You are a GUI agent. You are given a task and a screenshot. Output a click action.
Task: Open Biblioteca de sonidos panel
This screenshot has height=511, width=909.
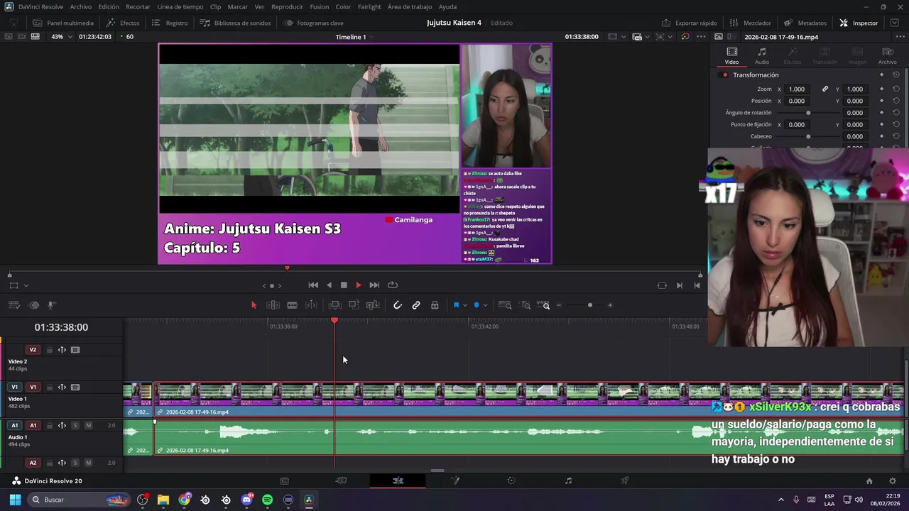pyautogui.click(x=235, y=23)
